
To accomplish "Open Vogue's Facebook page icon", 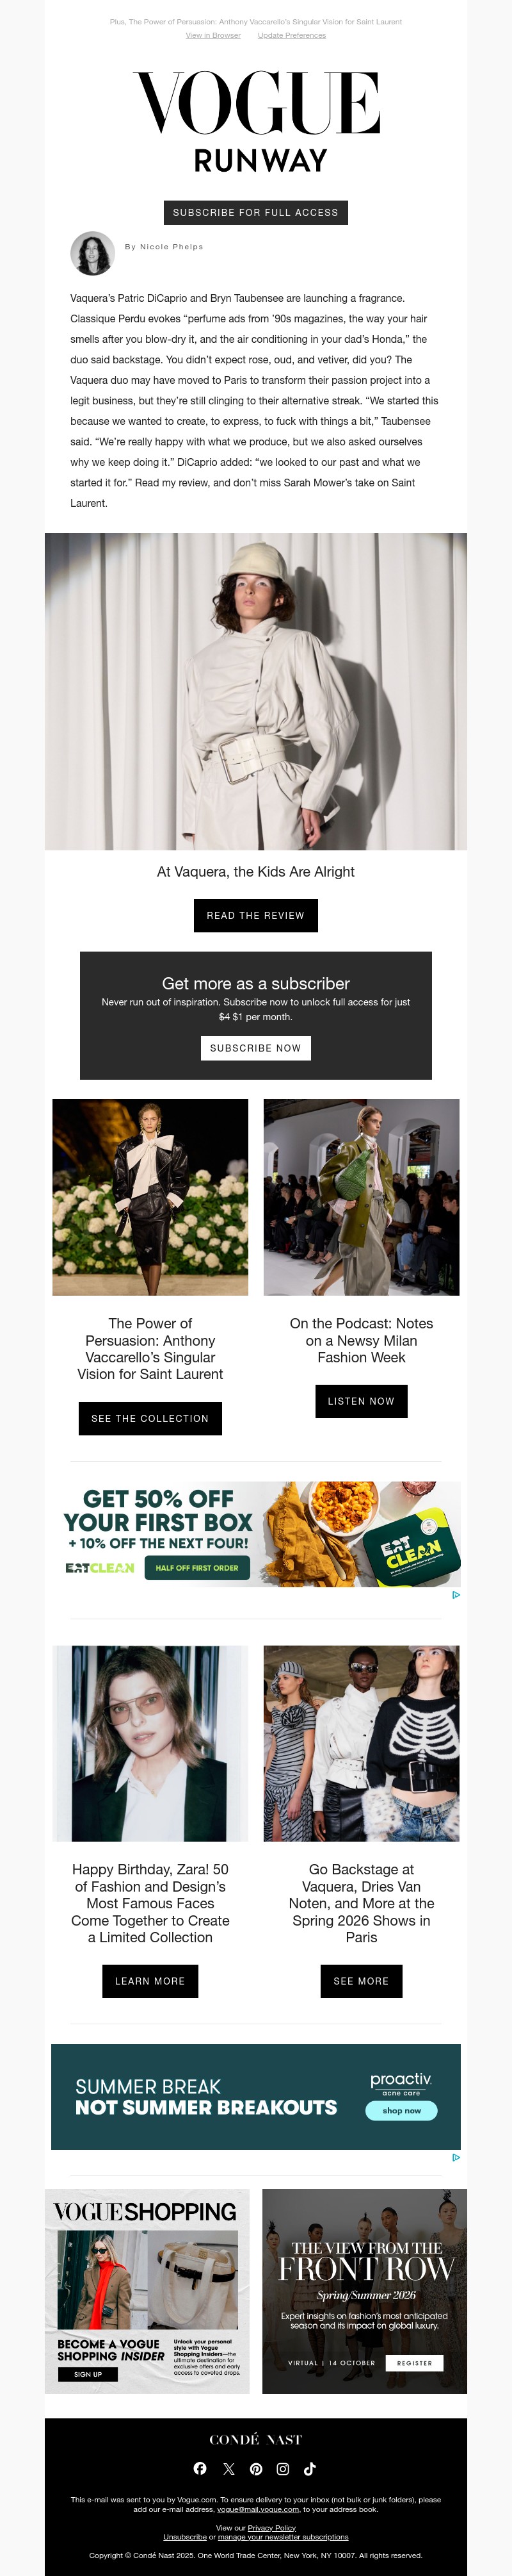I will 200,2468.
